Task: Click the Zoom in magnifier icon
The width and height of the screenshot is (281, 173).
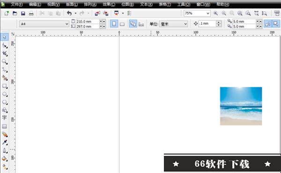Action: [x=215, y=13]
